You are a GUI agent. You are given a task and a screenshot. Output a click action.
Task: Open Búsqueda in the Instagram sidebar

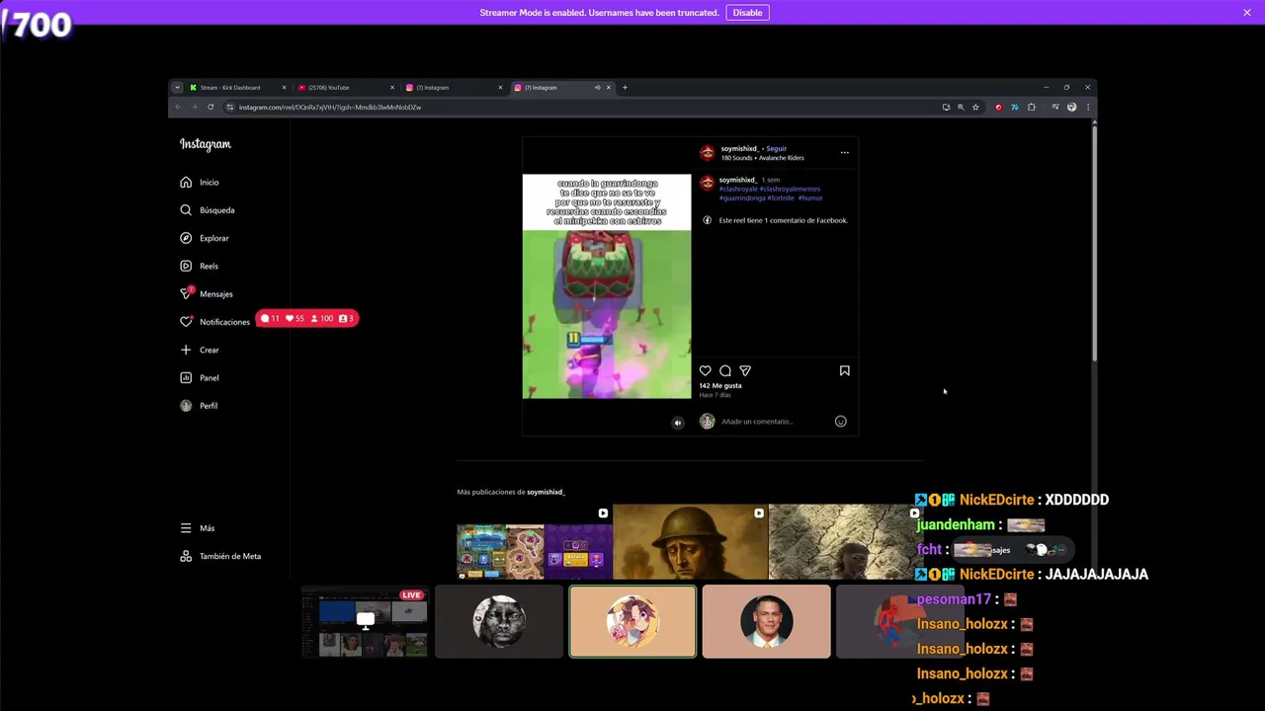(208, 210)
